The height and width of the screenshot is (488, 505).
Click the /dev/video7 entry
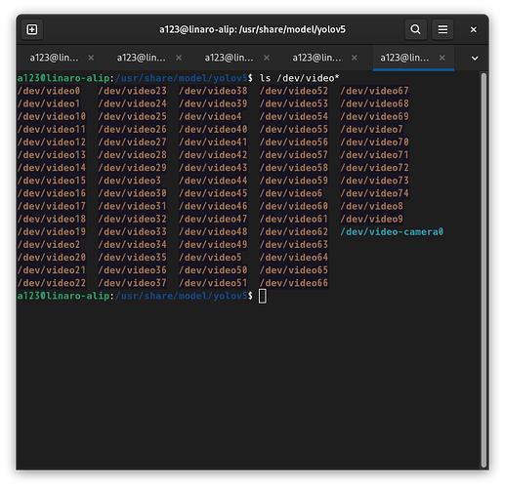(372, 130)
